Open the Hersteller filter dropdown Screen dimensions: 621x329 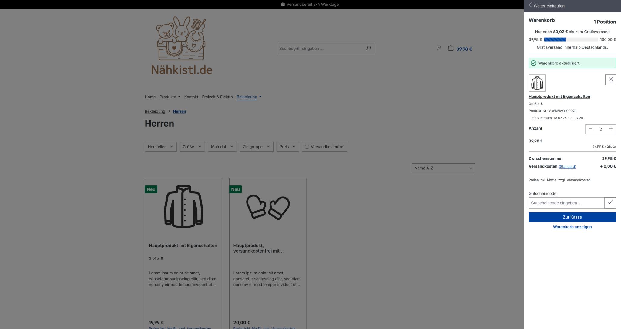click(160, 147)
